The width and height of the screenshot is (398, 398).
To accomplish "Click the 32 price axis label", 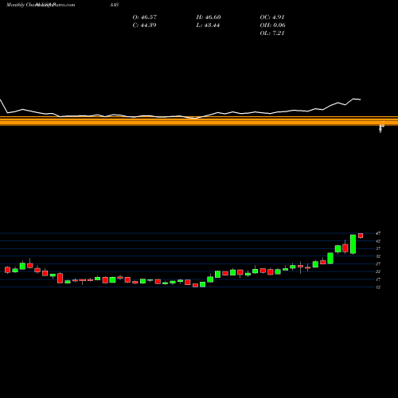I will 378,256.
